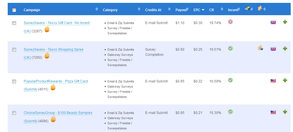Sort by Payout using its sort arrows

[187, 9]
